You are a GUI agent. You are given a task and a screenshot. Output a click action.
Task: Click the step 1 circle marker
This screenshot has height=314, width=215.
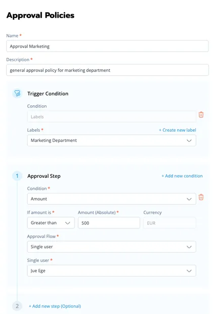tap(17, 176)
